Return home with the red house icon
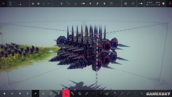Viewport: 172px width, 97px height. coord(170,4)
